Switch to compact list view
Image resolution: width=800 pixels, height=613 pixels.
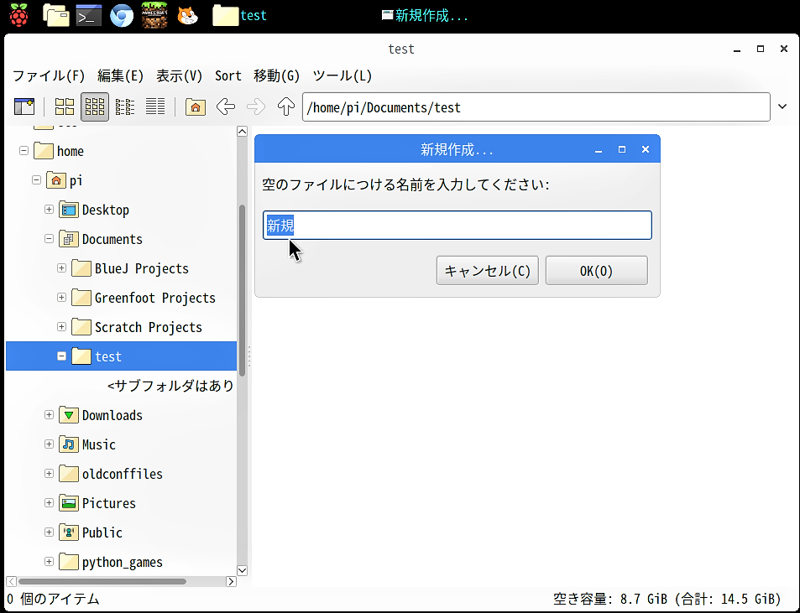(x=125, y=107)
